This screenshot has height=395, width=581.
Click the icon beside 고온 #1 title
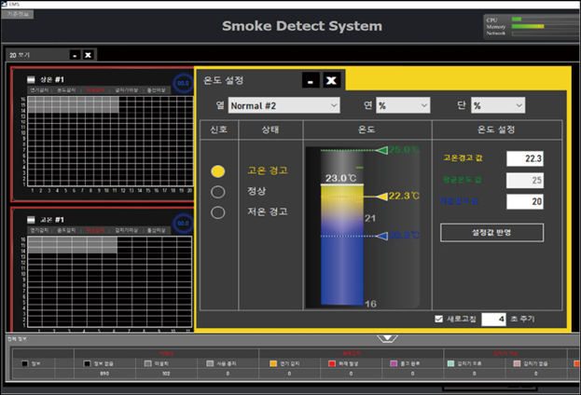[x=31, y=220]
